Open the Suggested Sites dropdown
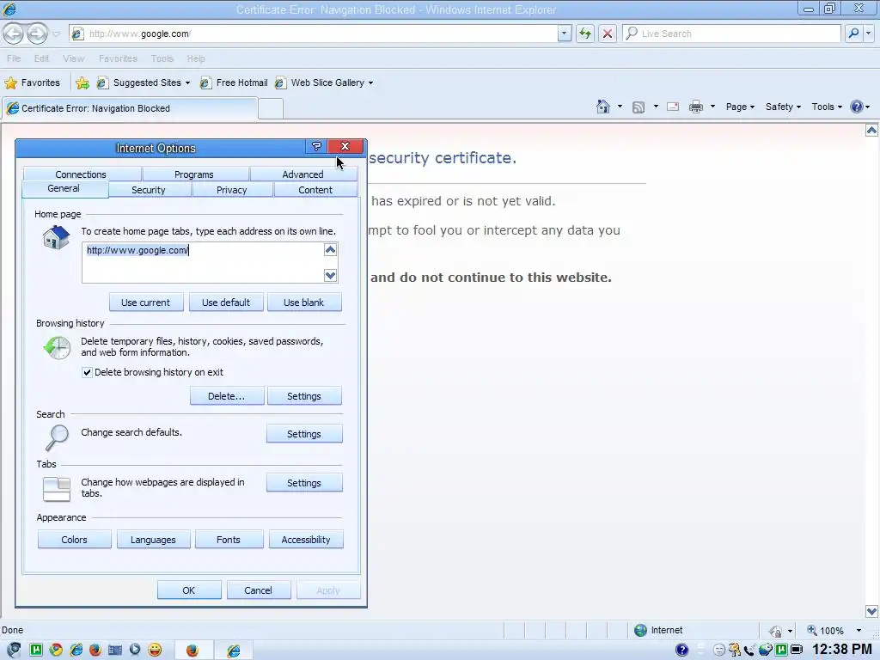 [144, 82]
